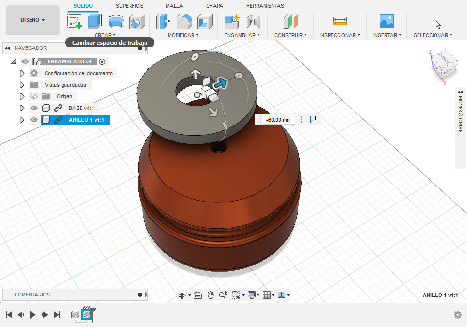Expand Configuración del documento node

tap(22, 73)
